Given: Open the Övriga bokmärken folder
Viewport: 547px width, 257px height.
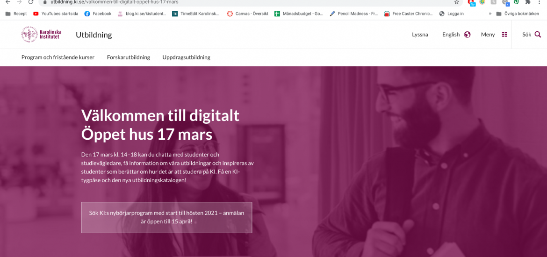Looking at the screenshot, I should click(518, 14).
